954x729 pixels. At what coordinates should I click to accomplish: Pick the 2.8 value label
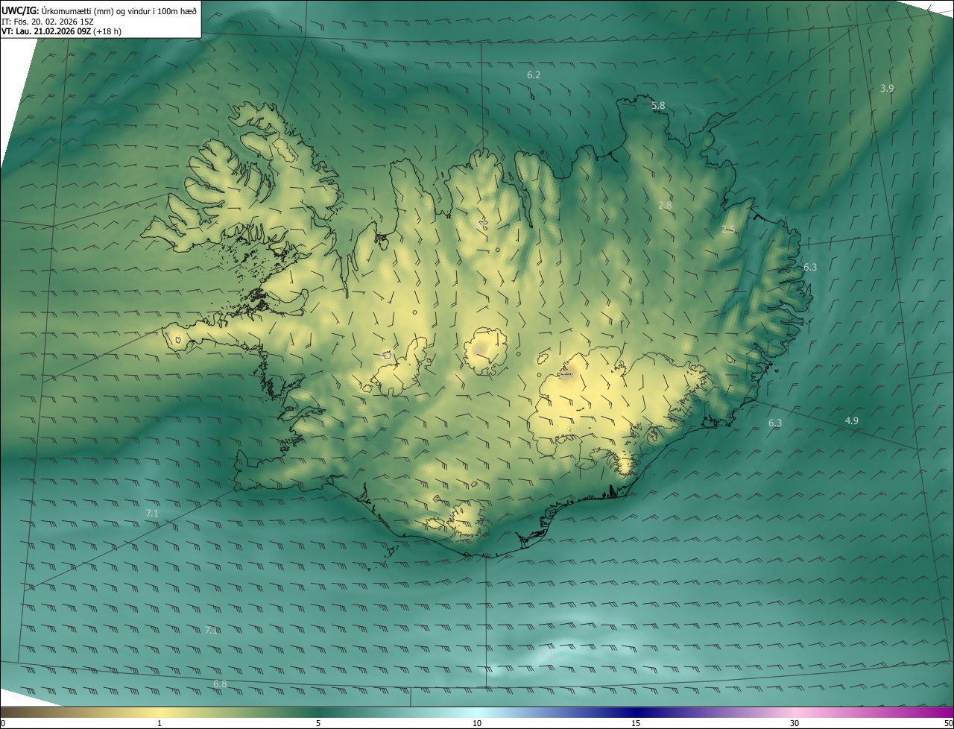coord(665,205)
